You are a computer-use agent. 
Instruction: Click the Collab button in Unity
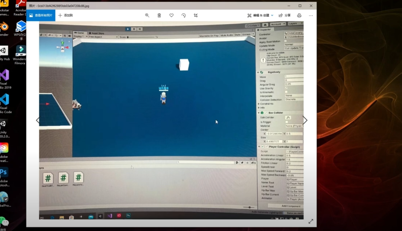(x=253, y=26)
